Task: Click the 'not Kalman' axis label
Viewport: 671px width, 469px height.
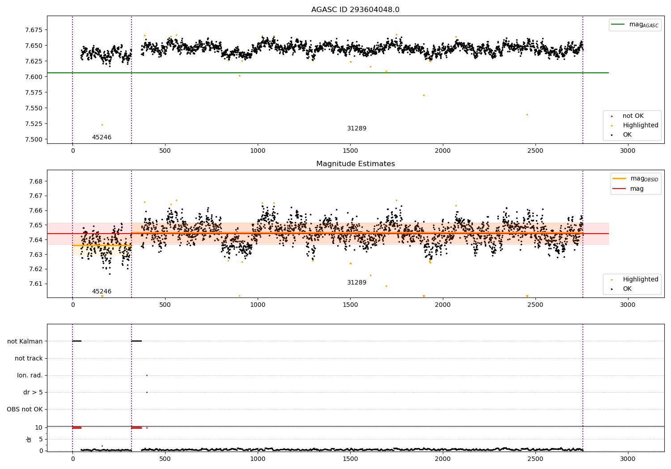Action: click(x=25, y=342)
